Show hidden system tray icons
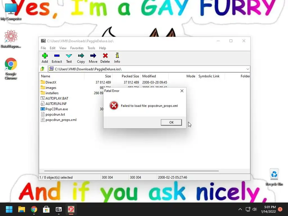This screenshot has height=216, width=288. tap(240, 209)
